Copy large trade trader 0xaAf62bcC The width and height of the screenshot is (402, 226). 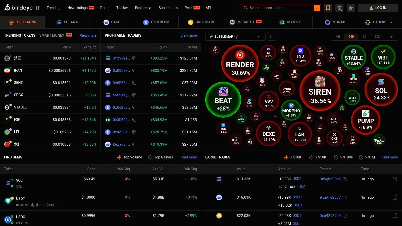pyautogui.click(x=345, y=197)
